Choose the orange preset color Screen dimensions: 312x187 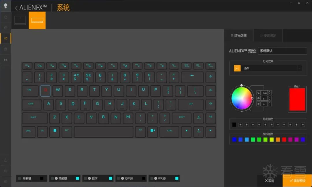[x=278, y=140]
